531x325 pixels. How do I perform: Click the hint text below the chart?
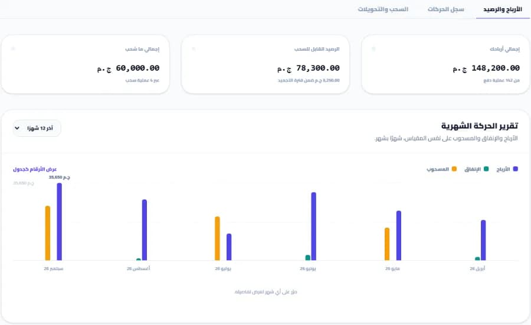pyautogui.click(x=266, y=291)
